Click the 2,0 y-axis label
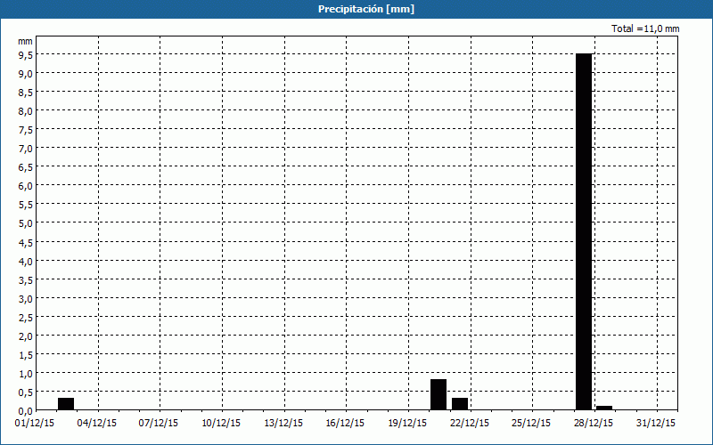 [x=26, y=336]
